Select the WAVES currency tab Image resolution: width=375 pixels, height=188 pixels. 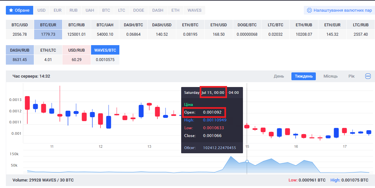click(194, 10)
